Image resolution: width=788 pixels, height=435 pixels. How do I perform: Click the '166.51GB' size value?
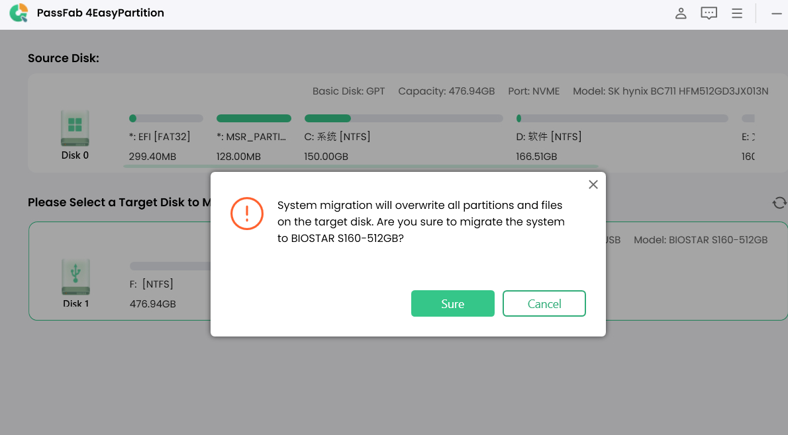click(x=536, y=157)
